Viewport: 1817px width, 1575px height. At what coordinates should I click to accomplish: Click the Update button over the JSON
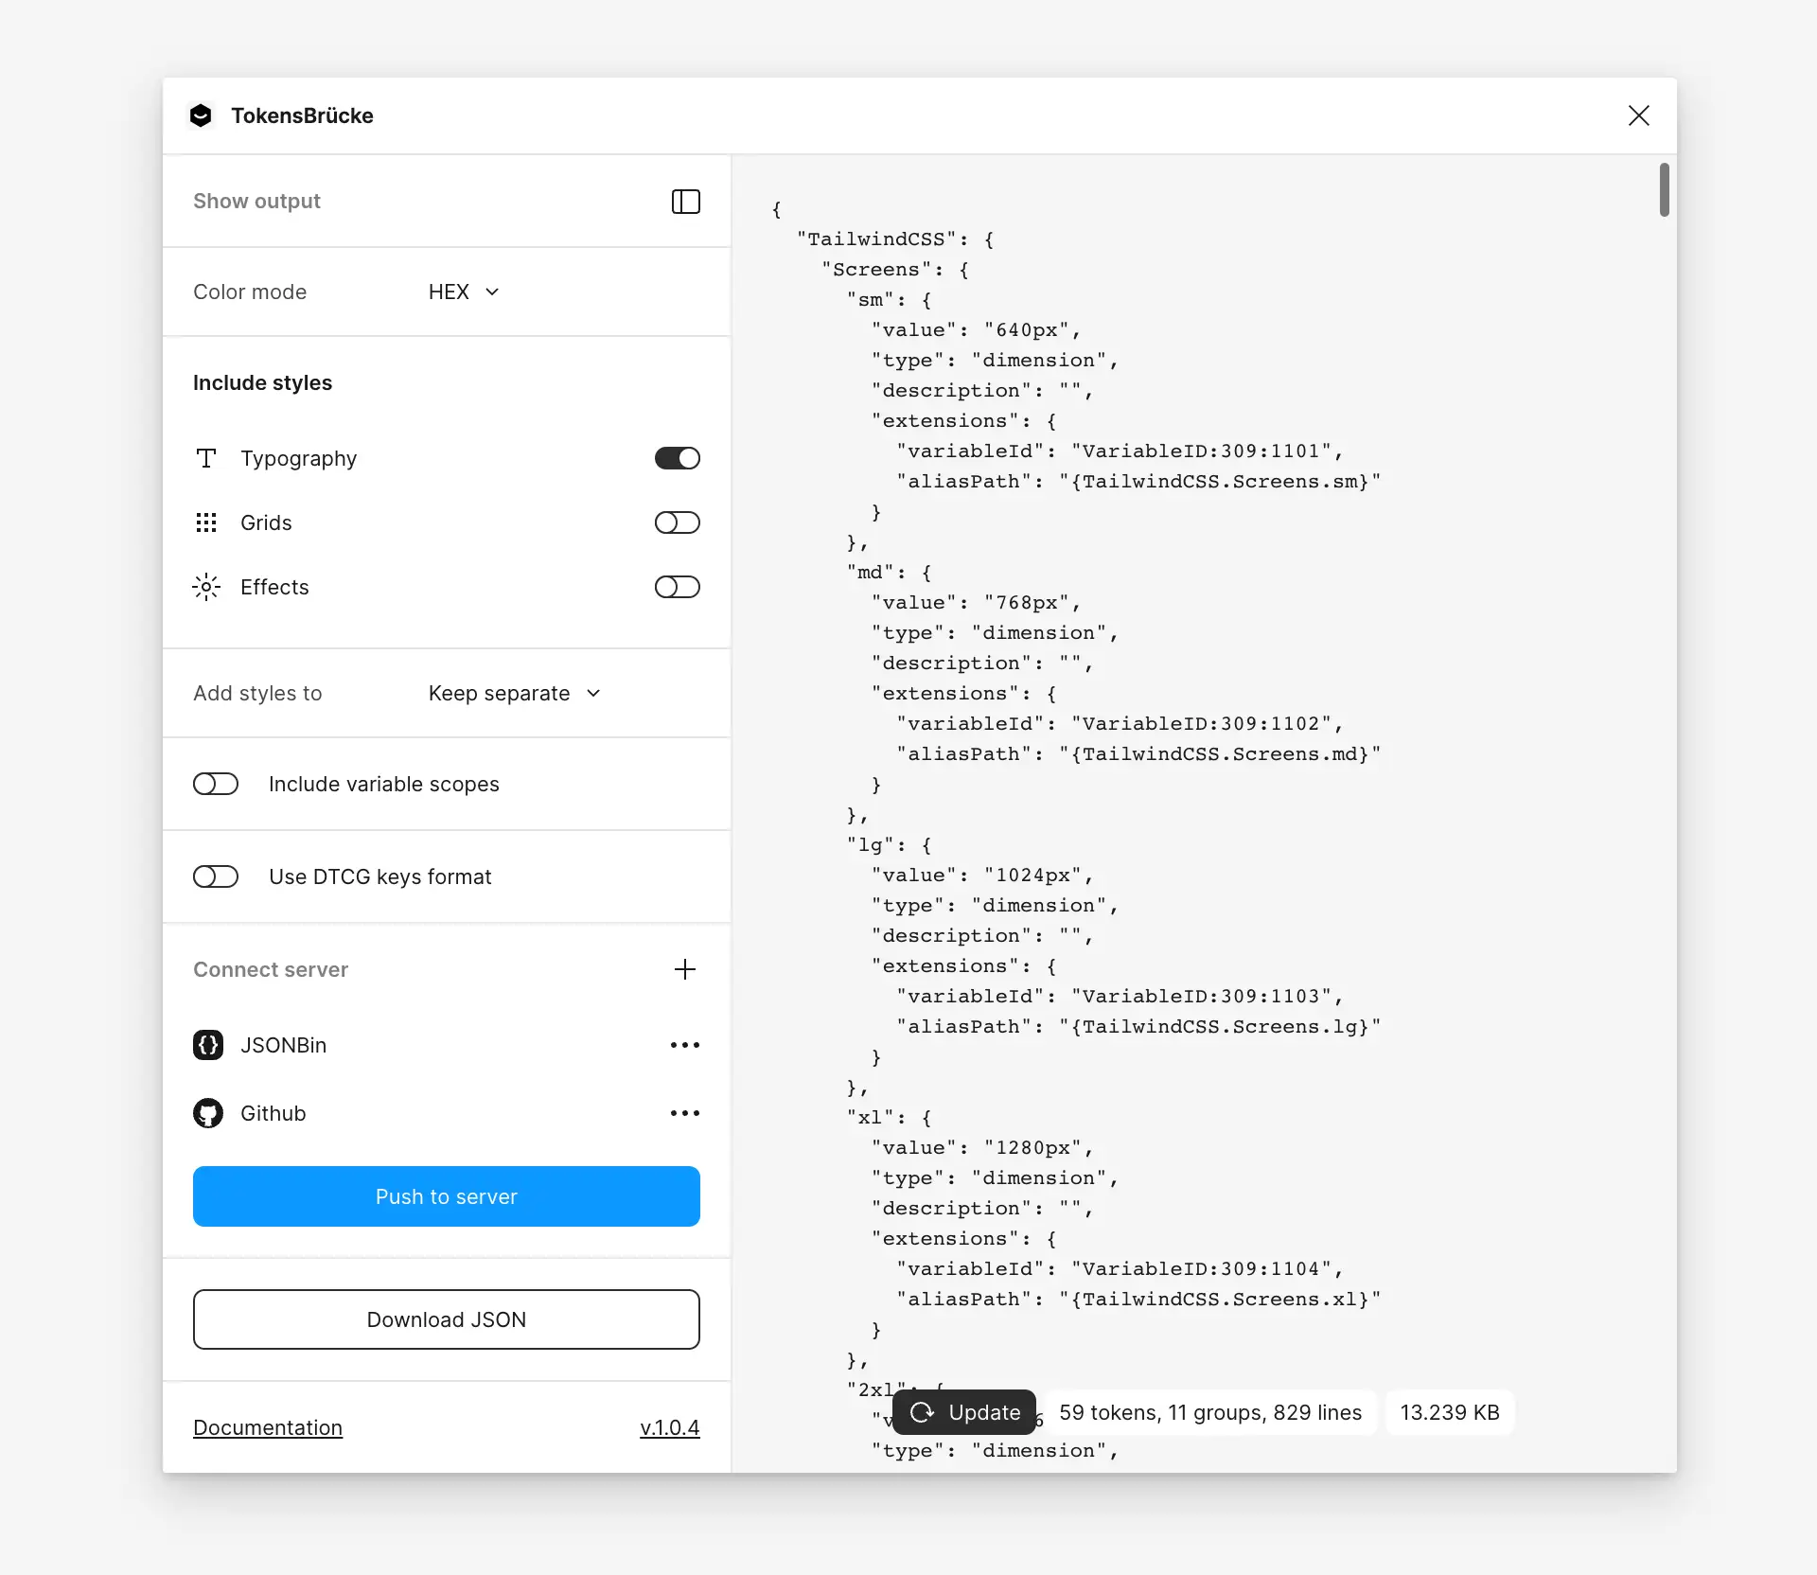click(964, 1412)
